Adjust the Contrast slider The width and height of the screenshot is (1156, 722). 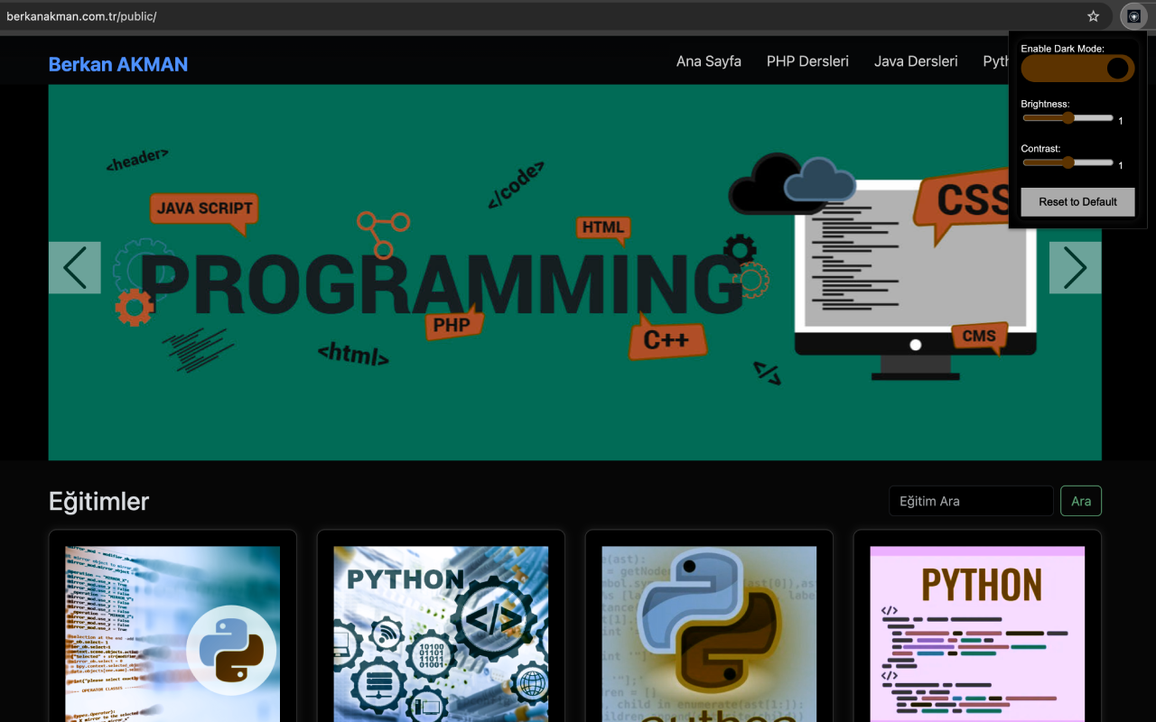point(1067,162)
